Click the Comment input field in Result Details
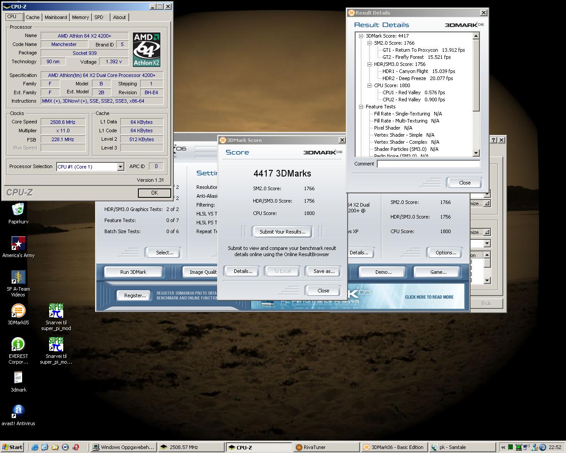This screenshot has height=453, width=566. [x=428, y=164]
